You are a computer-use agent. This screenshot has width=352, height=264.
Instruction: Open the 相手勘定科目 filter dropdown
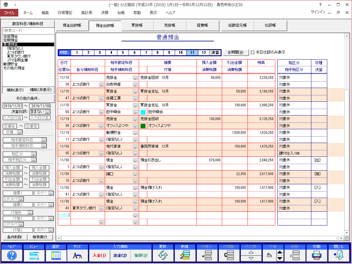(x=44, y=140)
